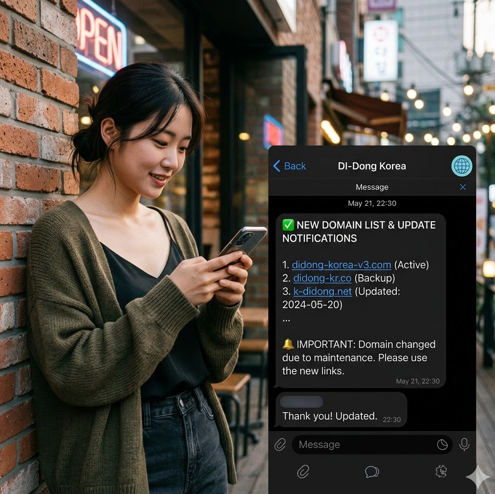Open the didong-kr.co backup link
Screen dimensions: 495x494
coord(322,278)
